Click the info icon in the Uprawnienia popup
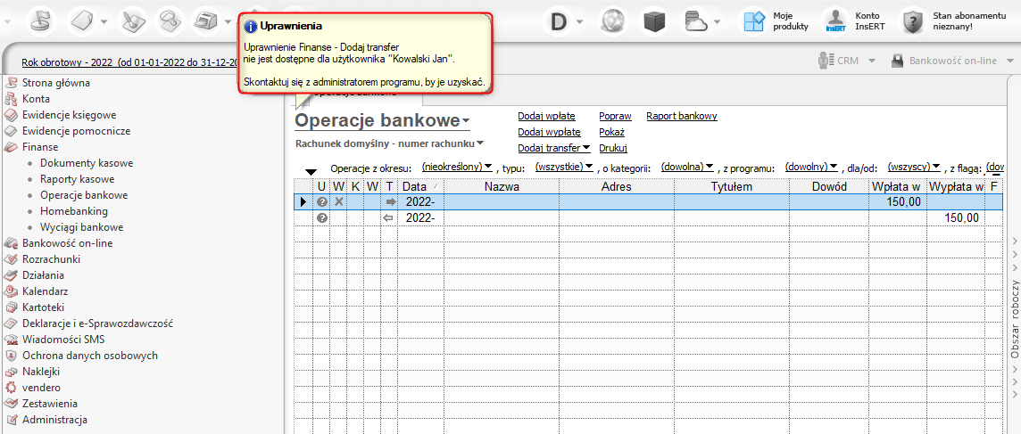 point(250,26)
